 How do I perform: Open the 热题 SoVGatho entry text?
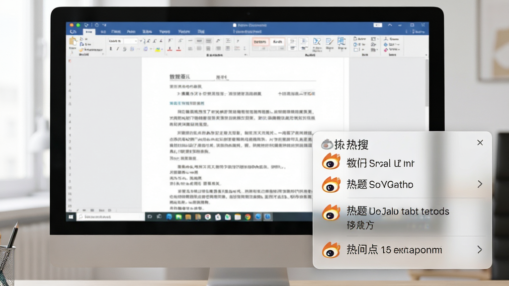[x=380, y=185]
